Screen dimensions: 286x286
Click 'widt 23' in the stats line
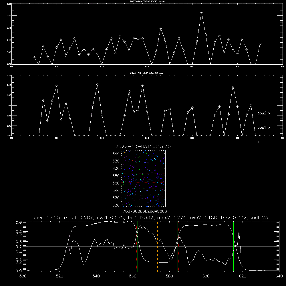coord(259,218)
